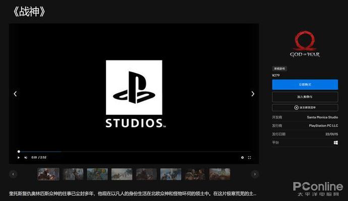Select the last screenshot thumbnail in row
The image size is (348, 201).
[219, 174]
